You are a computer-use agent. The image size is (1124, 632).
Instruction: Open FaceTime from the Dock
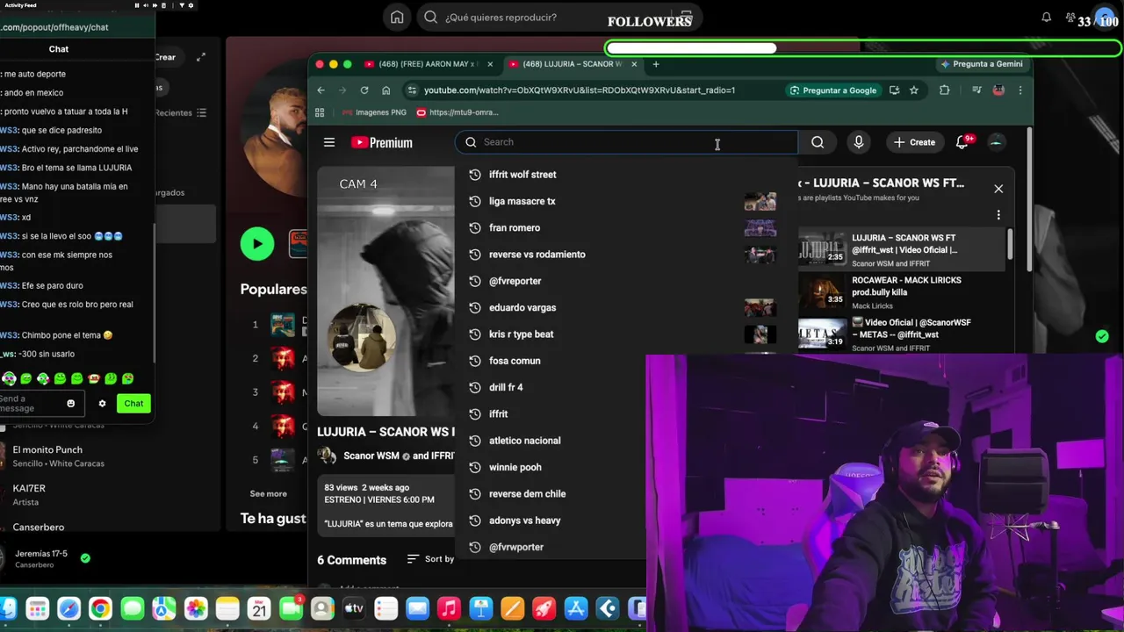(x=291, y=609)
